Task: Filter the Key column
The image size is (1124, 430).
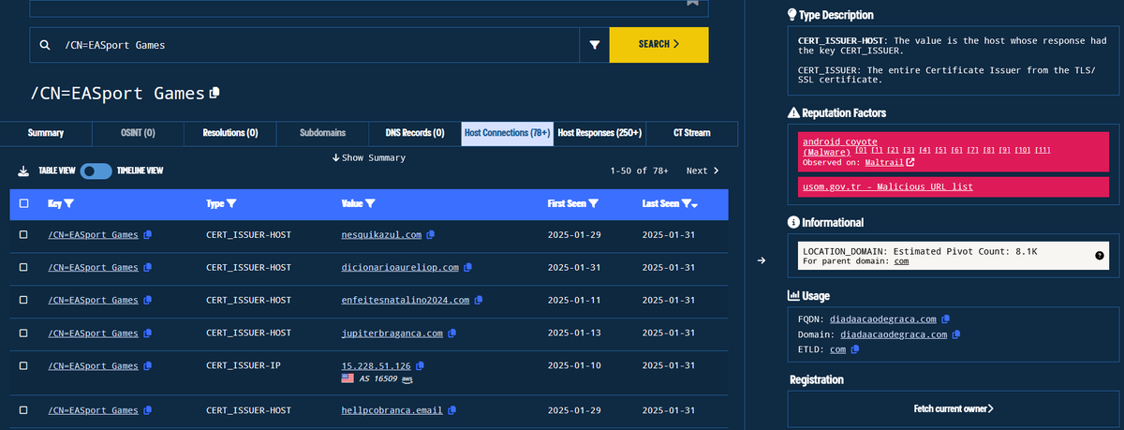Action: [x=68, y=203]
